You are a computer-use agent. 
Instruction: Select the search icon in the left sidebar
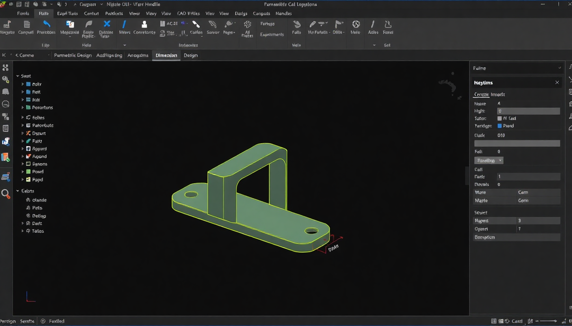[6, 194]
